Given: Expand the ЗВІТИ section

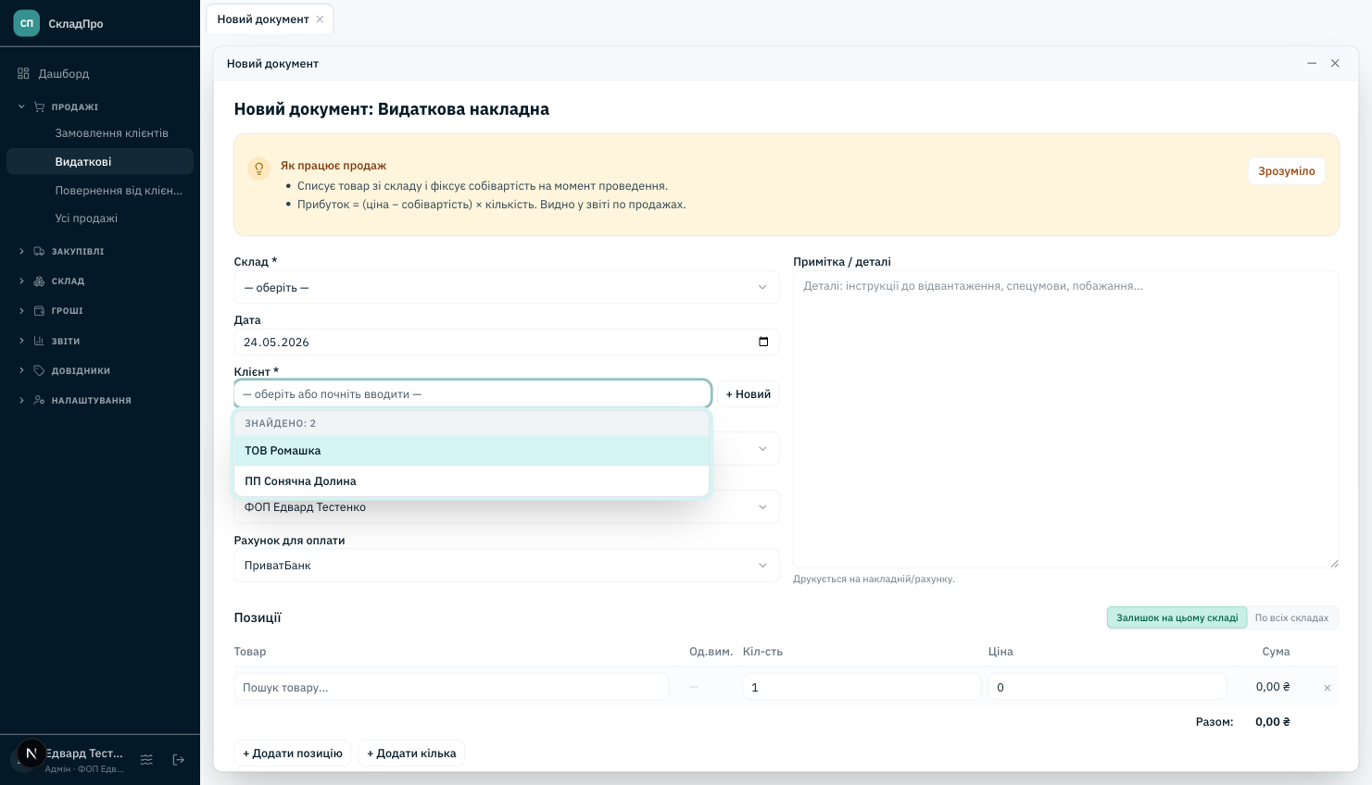Looking at the screenshot, I should tap(21, 341).
